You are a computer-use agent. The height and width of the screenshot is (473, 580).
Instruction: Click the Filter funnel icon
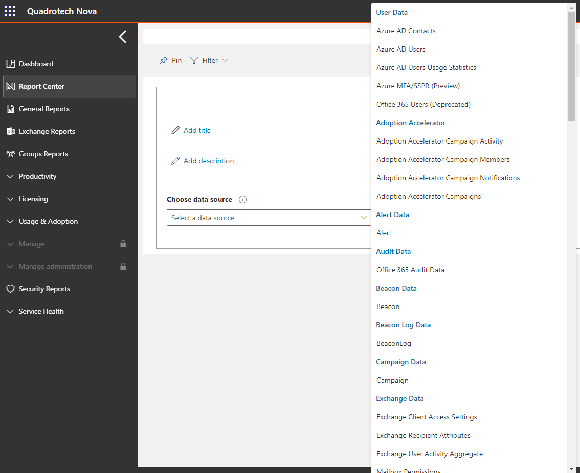pos(194,60)
